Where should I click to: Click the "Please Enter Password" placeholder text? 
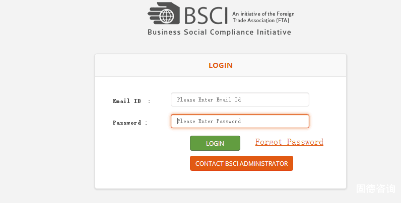pos(209,121)
